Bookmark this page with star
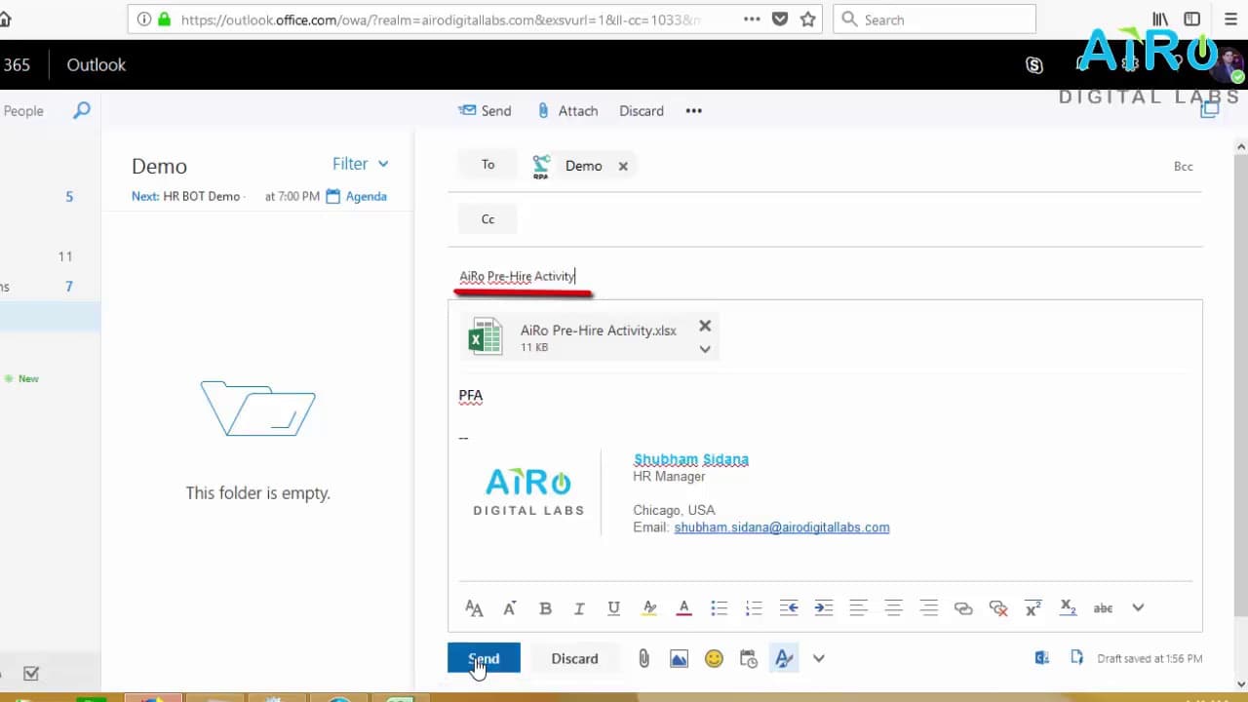Viewport: 1248px width, 702px height. [808, 19]
